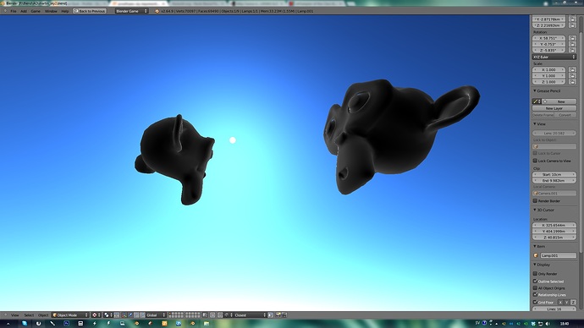Open the XYZ Euler rotation mode dropdown
Screen dimensions: 584x328
(554, 57)
